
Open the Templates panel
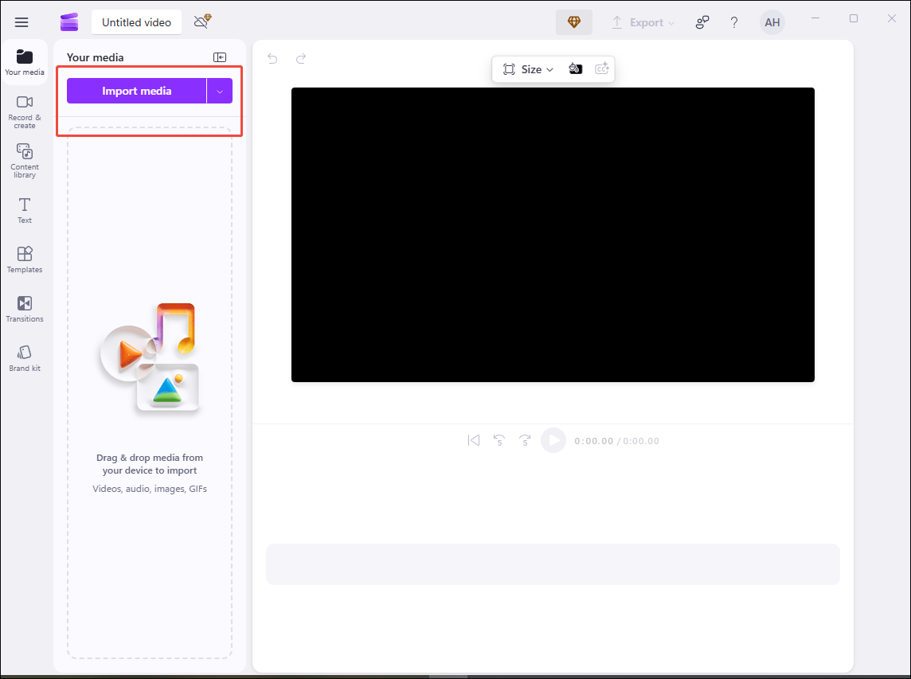[x=24, y=259]
